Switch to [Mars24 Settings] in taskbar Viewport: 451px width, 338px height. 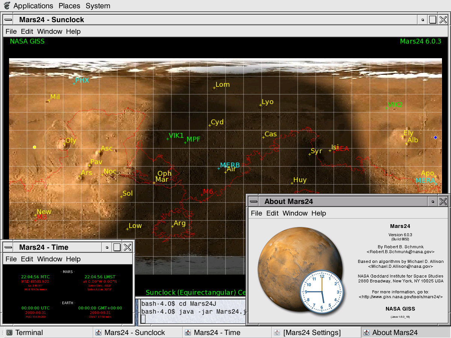[x=312, y=332]
